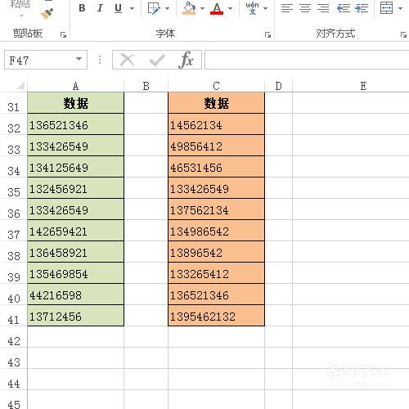Open fill color dropdown arrow
The image size is (409, 409).
[x=202, y=8]
